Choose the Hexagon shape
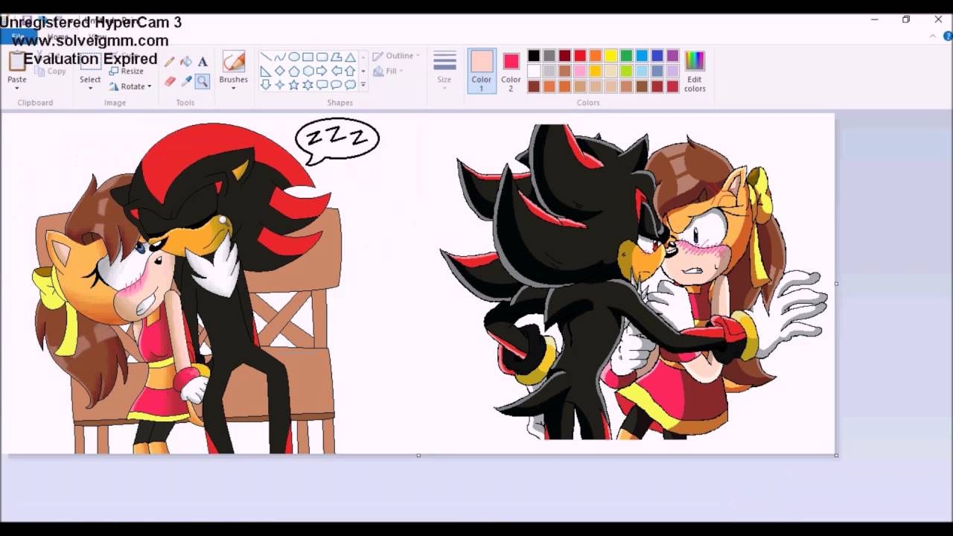 (307, 71)
